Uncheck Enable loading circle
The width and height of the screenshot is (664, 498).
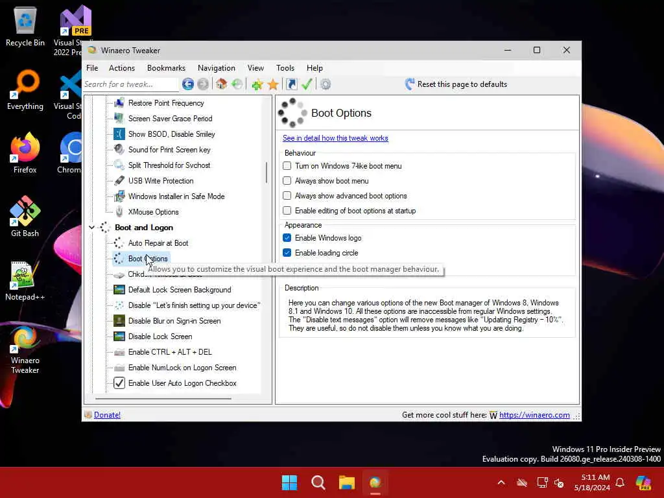tap(287, 253)
